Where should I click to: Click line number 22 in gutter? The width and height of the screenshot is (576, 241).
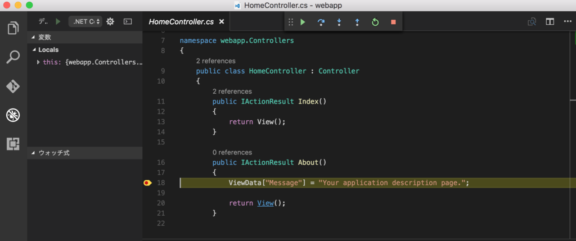coord(161,224)
